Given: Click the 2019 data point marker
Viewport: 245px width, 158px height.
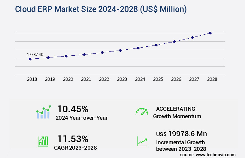Looking at the screenshot, I should click(48, 57).
